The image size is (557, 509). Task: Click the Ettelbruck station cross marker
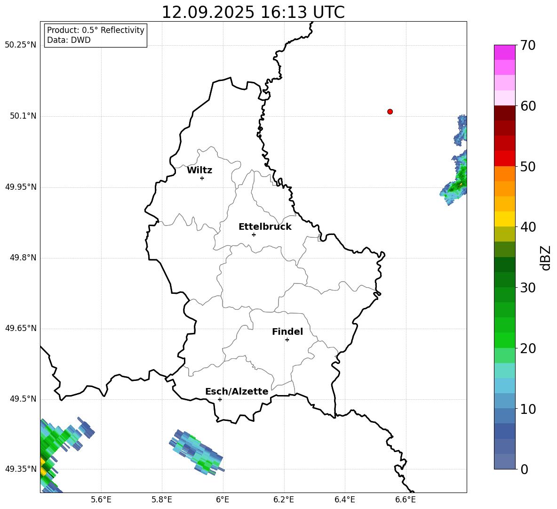254,234
